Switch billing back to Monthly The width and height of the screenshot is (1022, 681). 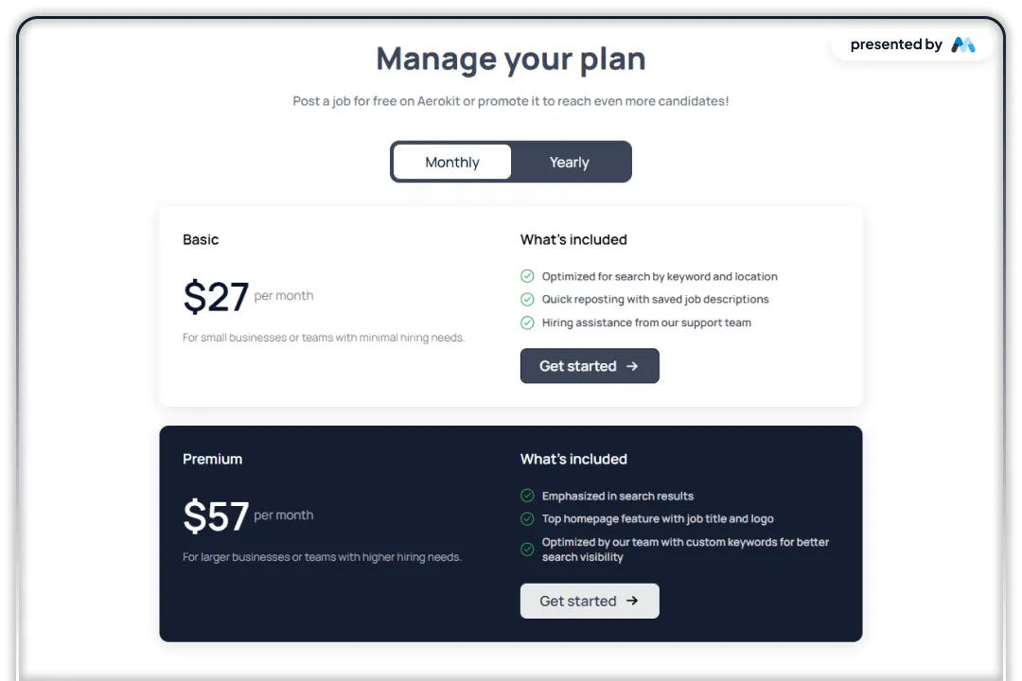click(451, 162)
